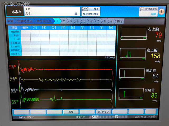
Task: Click the 検査時間 row label
Action: click(x=15, y=32)
